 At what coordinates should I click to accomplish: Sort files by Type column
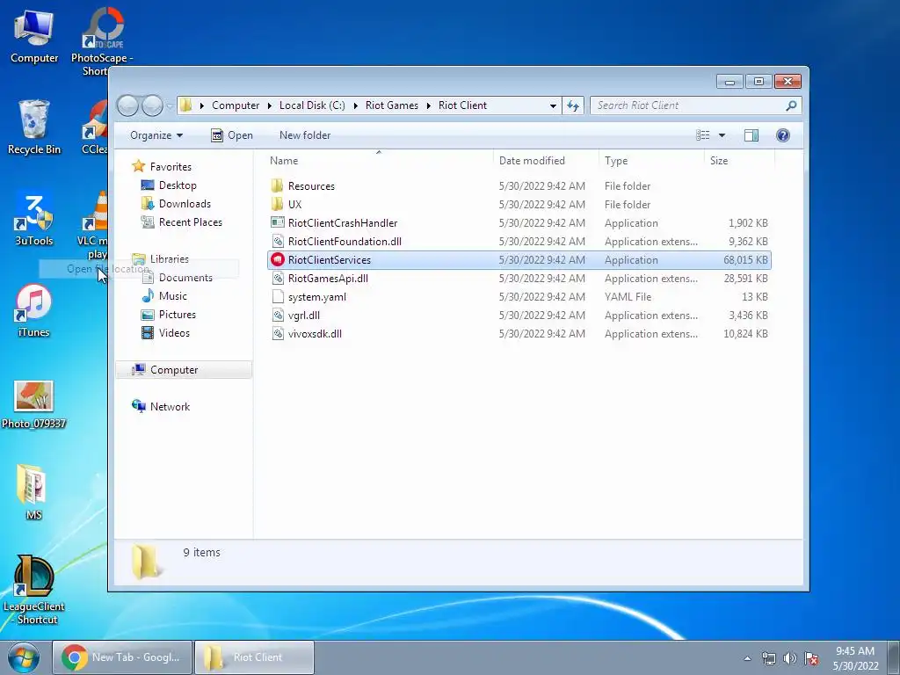point(651,161)
